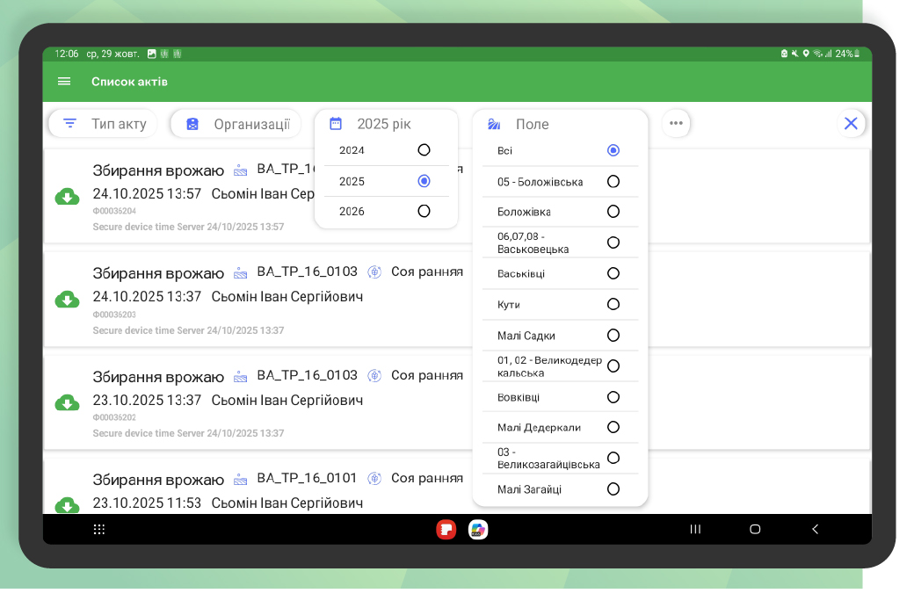
Task: Open the hamburger navigation menu
Action: [64, 82]
